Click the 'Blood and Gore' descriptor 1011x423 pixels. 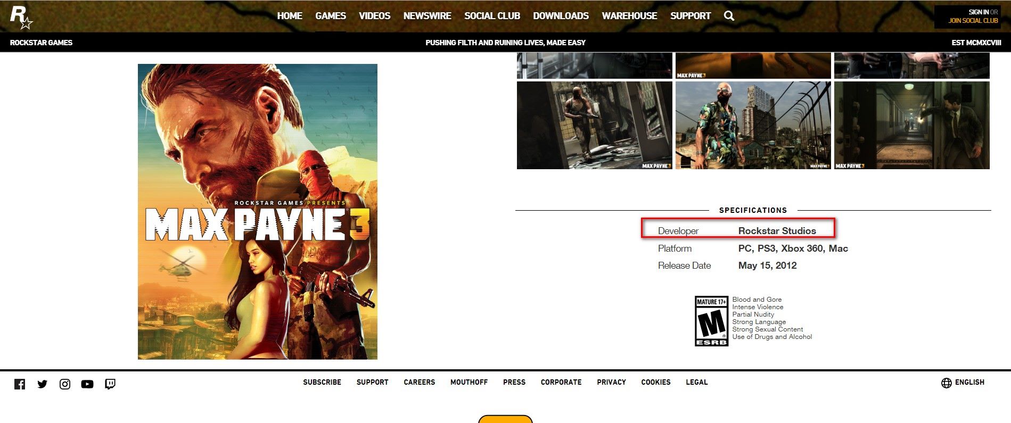click(757, 300)
